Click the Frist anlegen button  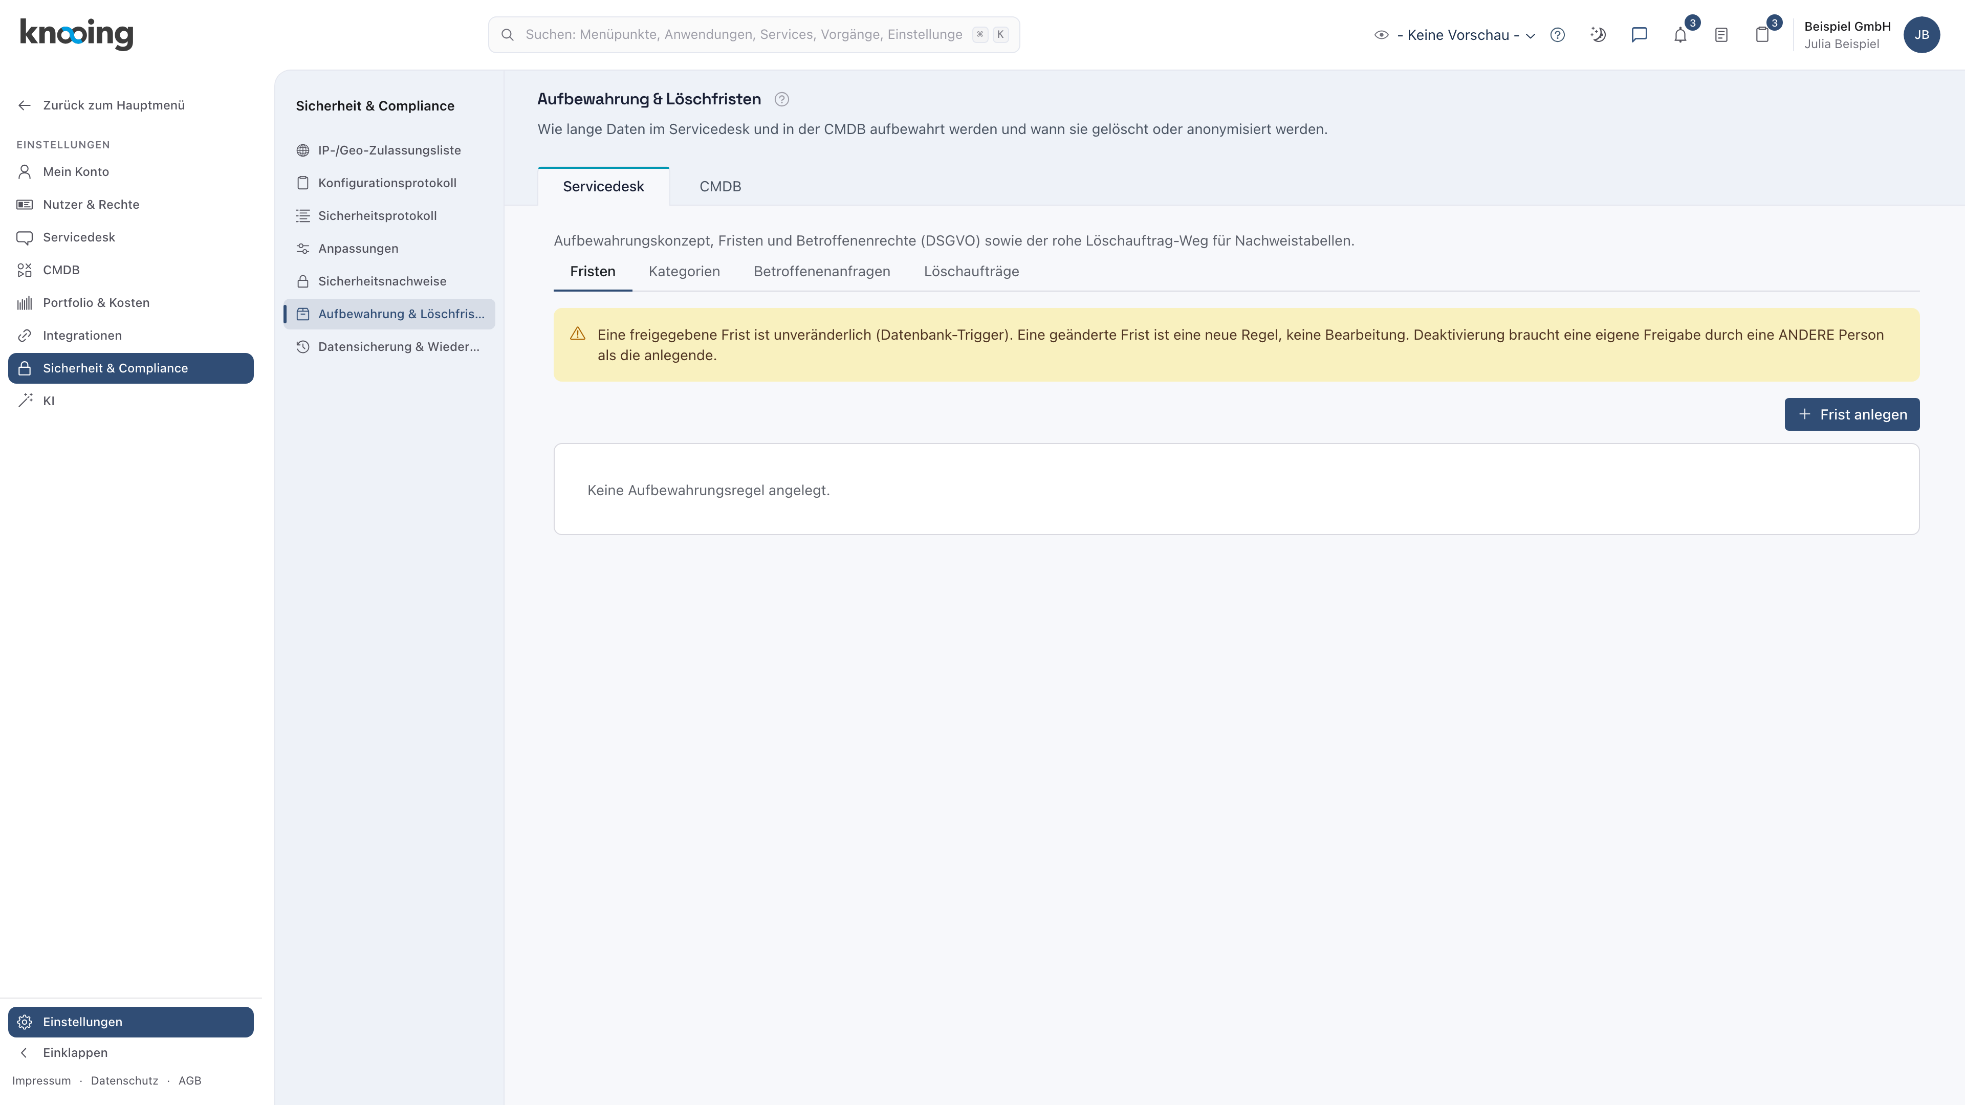pyautogui.click(x=1851, y=414)
